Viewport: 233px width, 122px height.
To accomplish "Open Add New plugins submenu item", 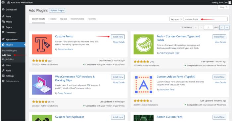I will point(7,55).
